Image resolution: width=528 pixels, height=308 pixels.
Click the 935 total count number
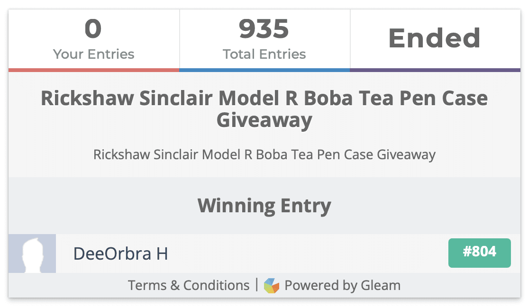[264, 29]
